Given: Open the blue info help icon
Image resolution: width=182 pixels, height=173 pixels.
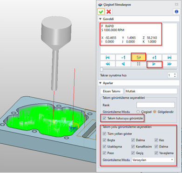Looking at the screenshot, I should 176,12.
